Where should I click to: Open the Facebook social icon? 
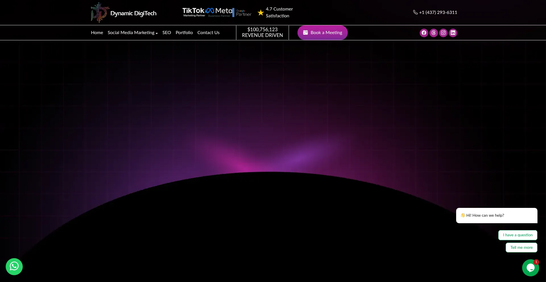coord(424,33)
